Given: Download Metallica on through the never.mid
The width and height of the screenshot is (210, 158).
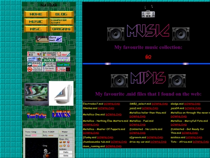Looking at the screenshot, I should (178, 117).
